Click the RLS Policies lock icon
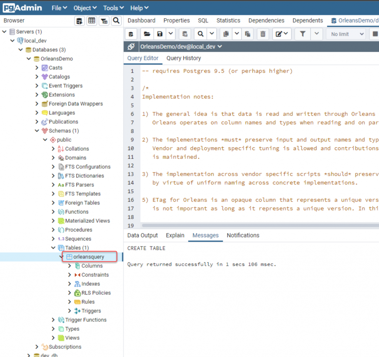Viewport: 379px width, 357px height. [x=77, y=293]
